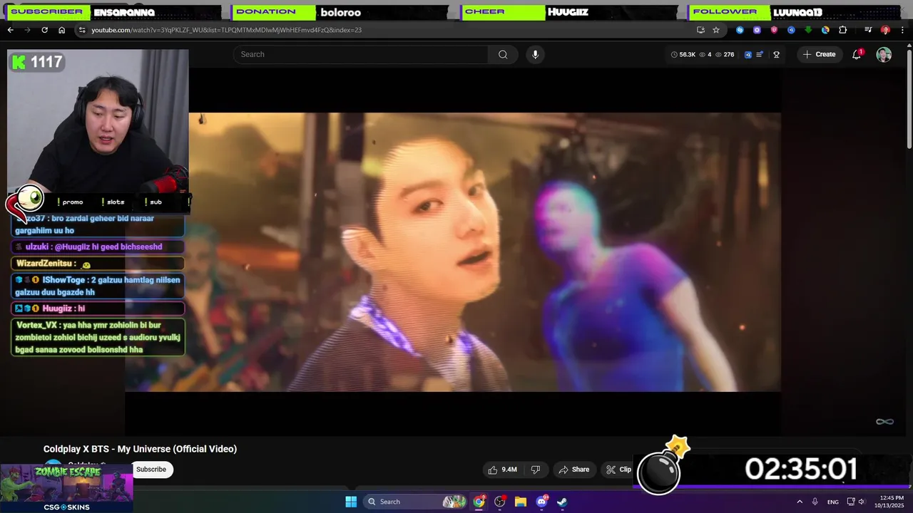
Task: Open Chrome from the taskbar
Action: pos(479,502)
